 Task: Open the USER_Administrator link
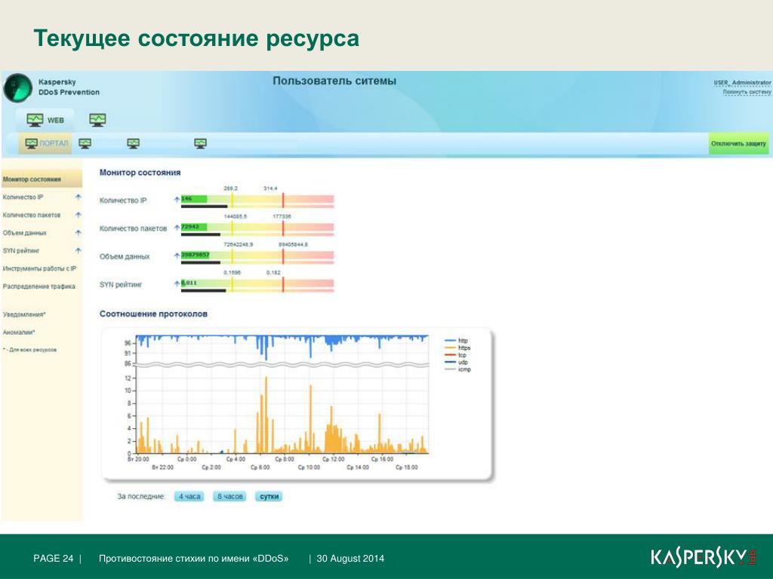742,82
